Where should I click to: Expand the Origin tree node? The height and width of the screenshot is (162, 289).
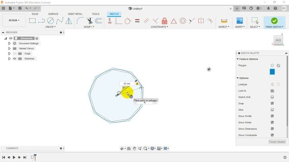tap(9, 54)
